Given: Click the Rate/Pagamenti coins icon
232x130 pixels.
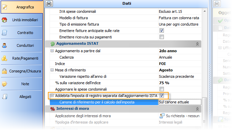Looking at the screenshot, I should point(4,58).
